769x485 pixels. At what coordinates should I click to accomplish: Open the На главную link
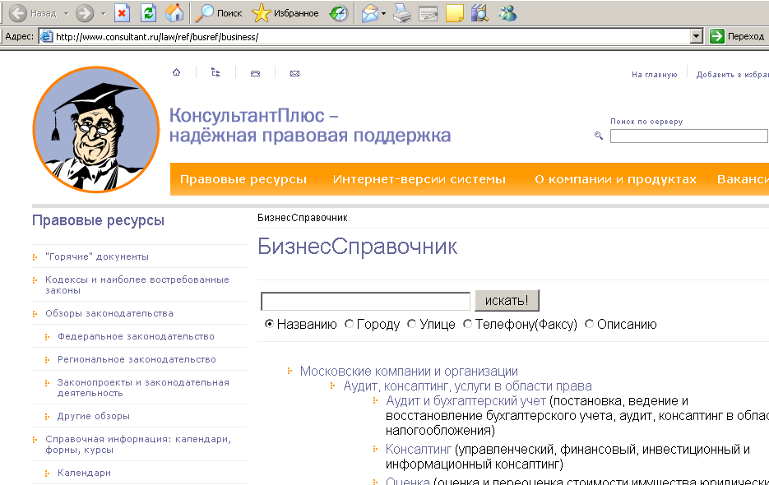[654, 75]
